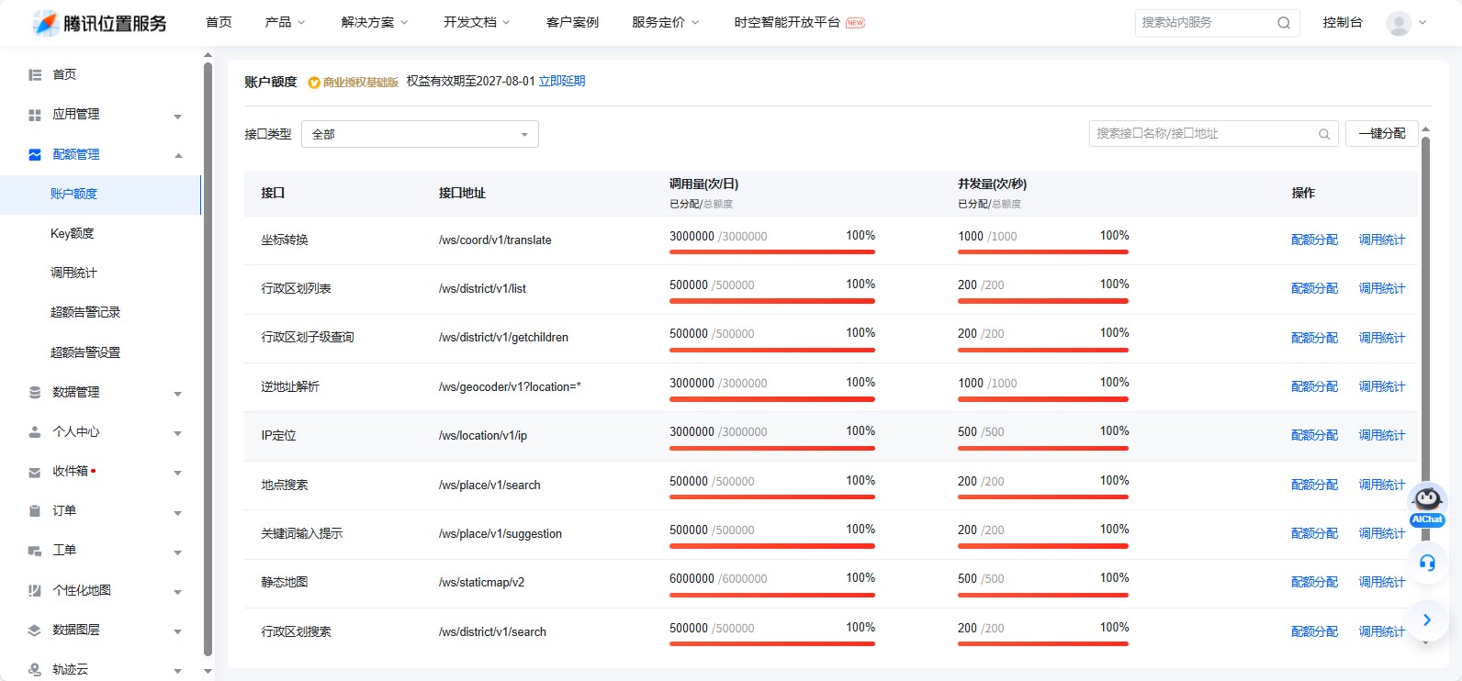Open the 接口类型 dropdown showing 全部
The height and width of the screenshot is (681, 1462).
pos(420,134)
